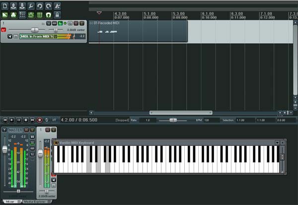The height and width of the screenshot is (205, 298).
Task: Toggle the metronome icon
Action: coord(57,6)
